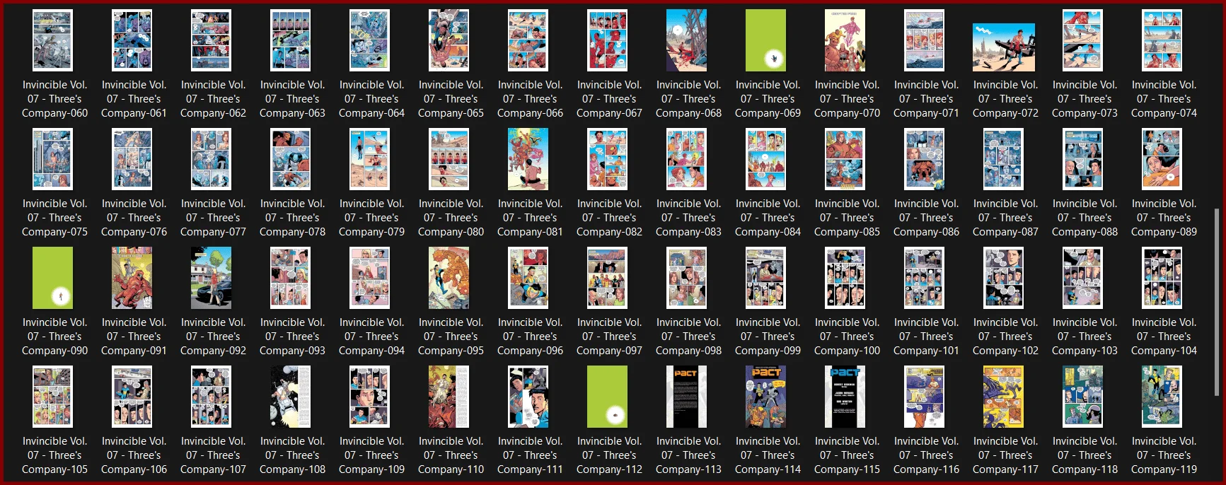Select the green cover thumbnail Three's Company-112
This screenshot has width=1226, height=485.
click(x=607, y=397)
